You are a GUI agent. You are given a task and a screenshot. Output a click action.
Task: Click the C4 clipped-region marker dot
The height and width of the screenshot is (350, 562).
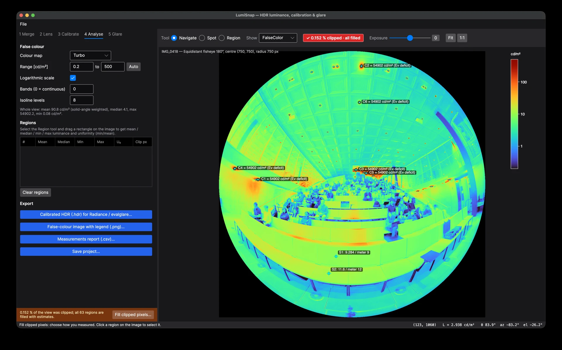click(235, 168)
